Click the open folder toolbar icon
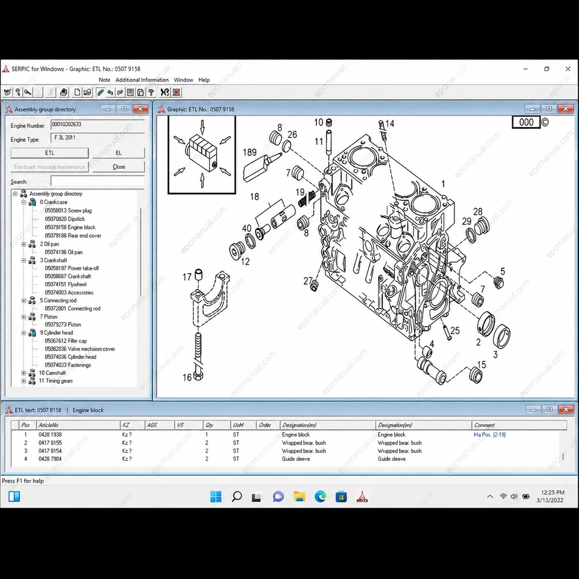The width and height of the screenshot is (579, 579). click(x=87, y=92)
